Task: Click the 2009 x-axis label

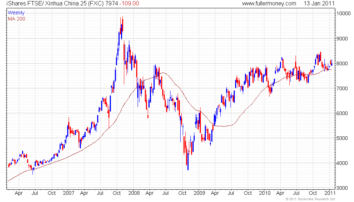Action: coord(199,193)
